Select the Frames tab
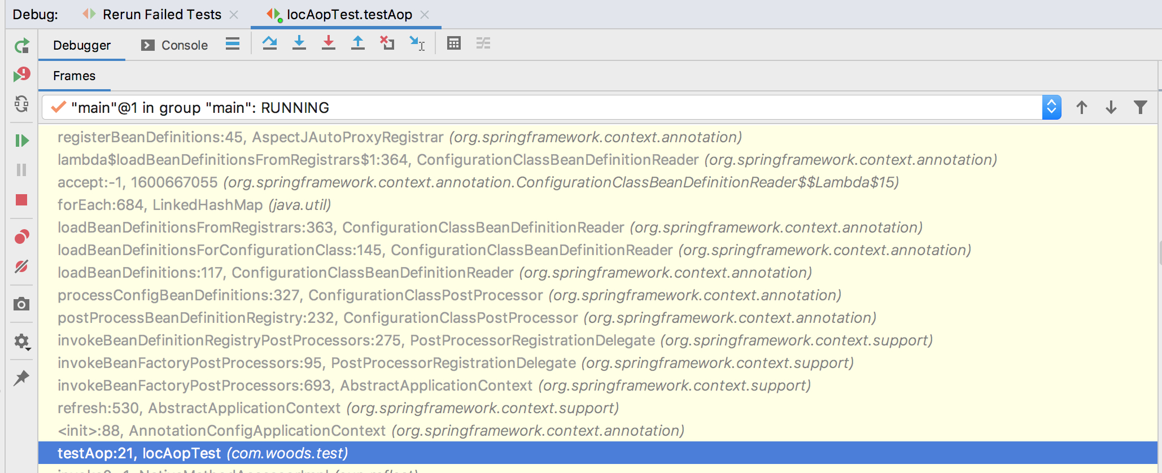 click(75, 76)
